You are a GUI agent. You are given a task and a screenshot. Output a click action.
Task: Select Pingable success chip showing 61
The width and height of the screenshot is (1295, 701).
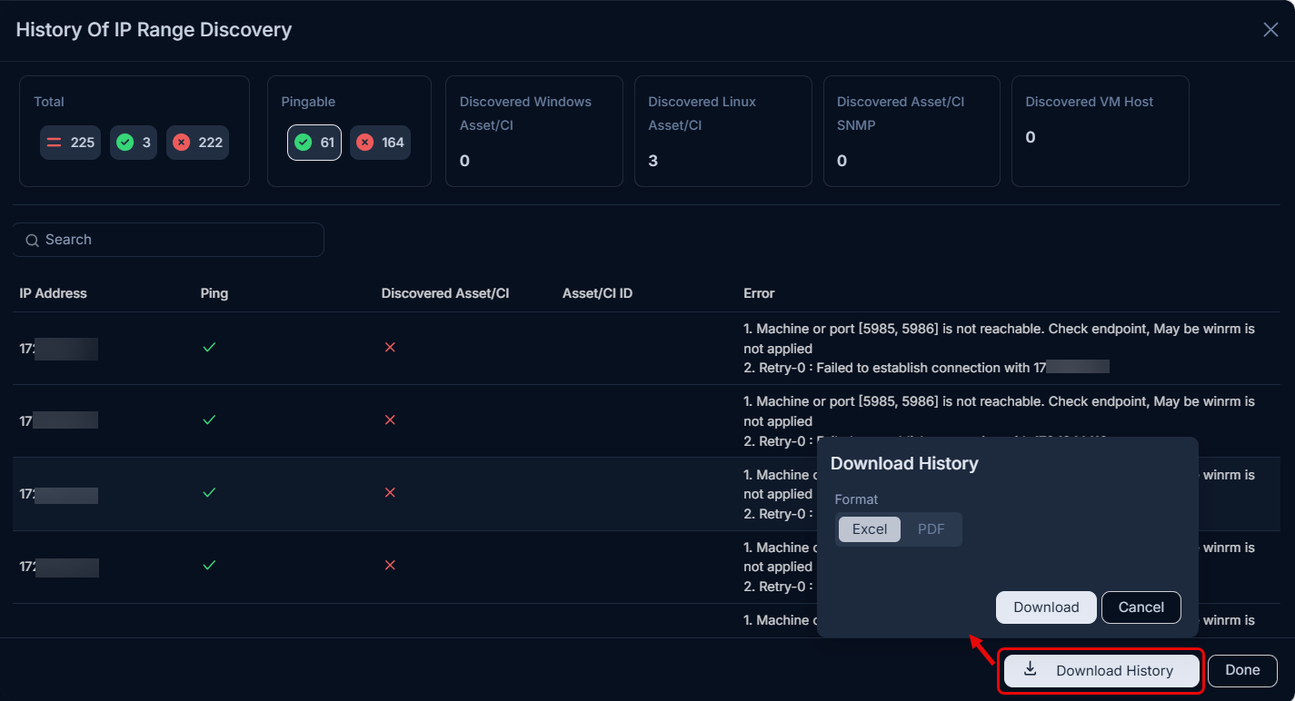pyautogui.click(x=314, y=143)
